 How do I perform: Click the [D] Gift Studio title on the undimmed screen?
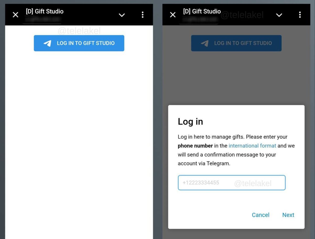[45, 11]
